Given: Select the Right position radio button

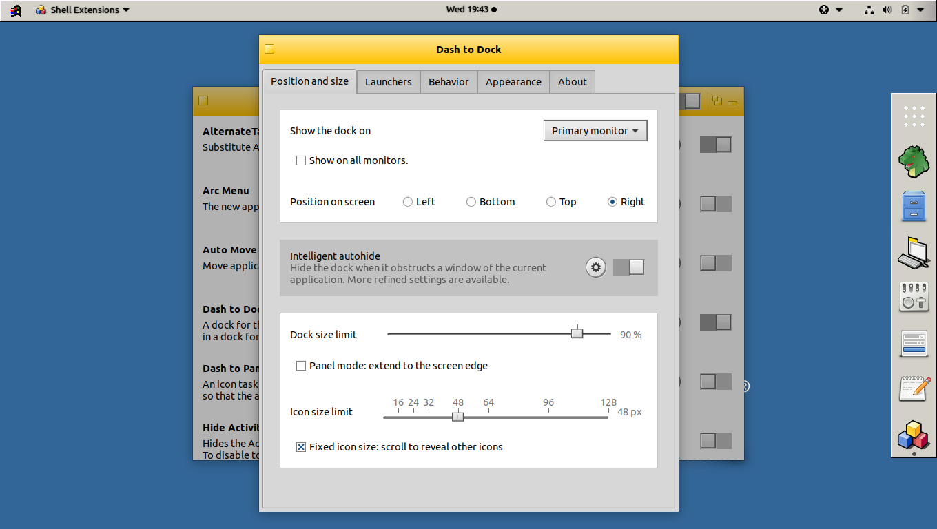Looking at the screenshot, I should pyautogui.click(x=612, y=202).
